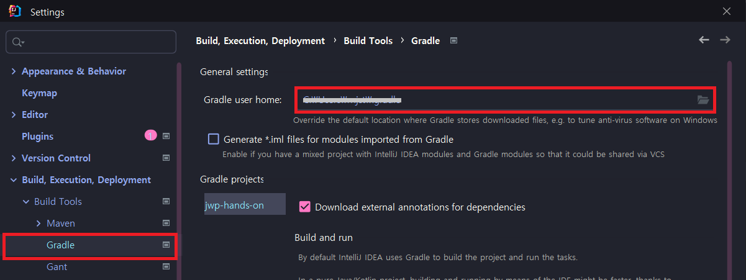Click the project-level icon on Version Control row
This screenshot has width=746, height=280.
click(166, 158)
